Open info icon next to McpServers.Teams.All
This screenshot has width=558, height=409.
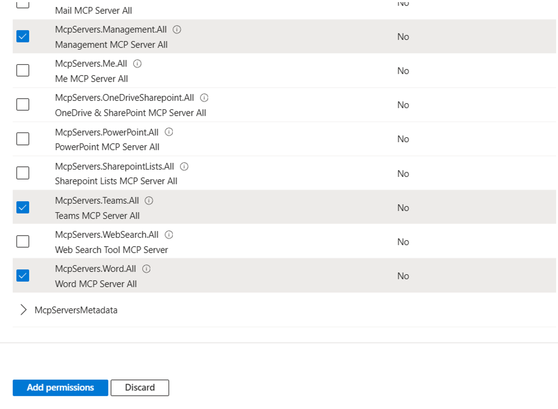(149, 201)
